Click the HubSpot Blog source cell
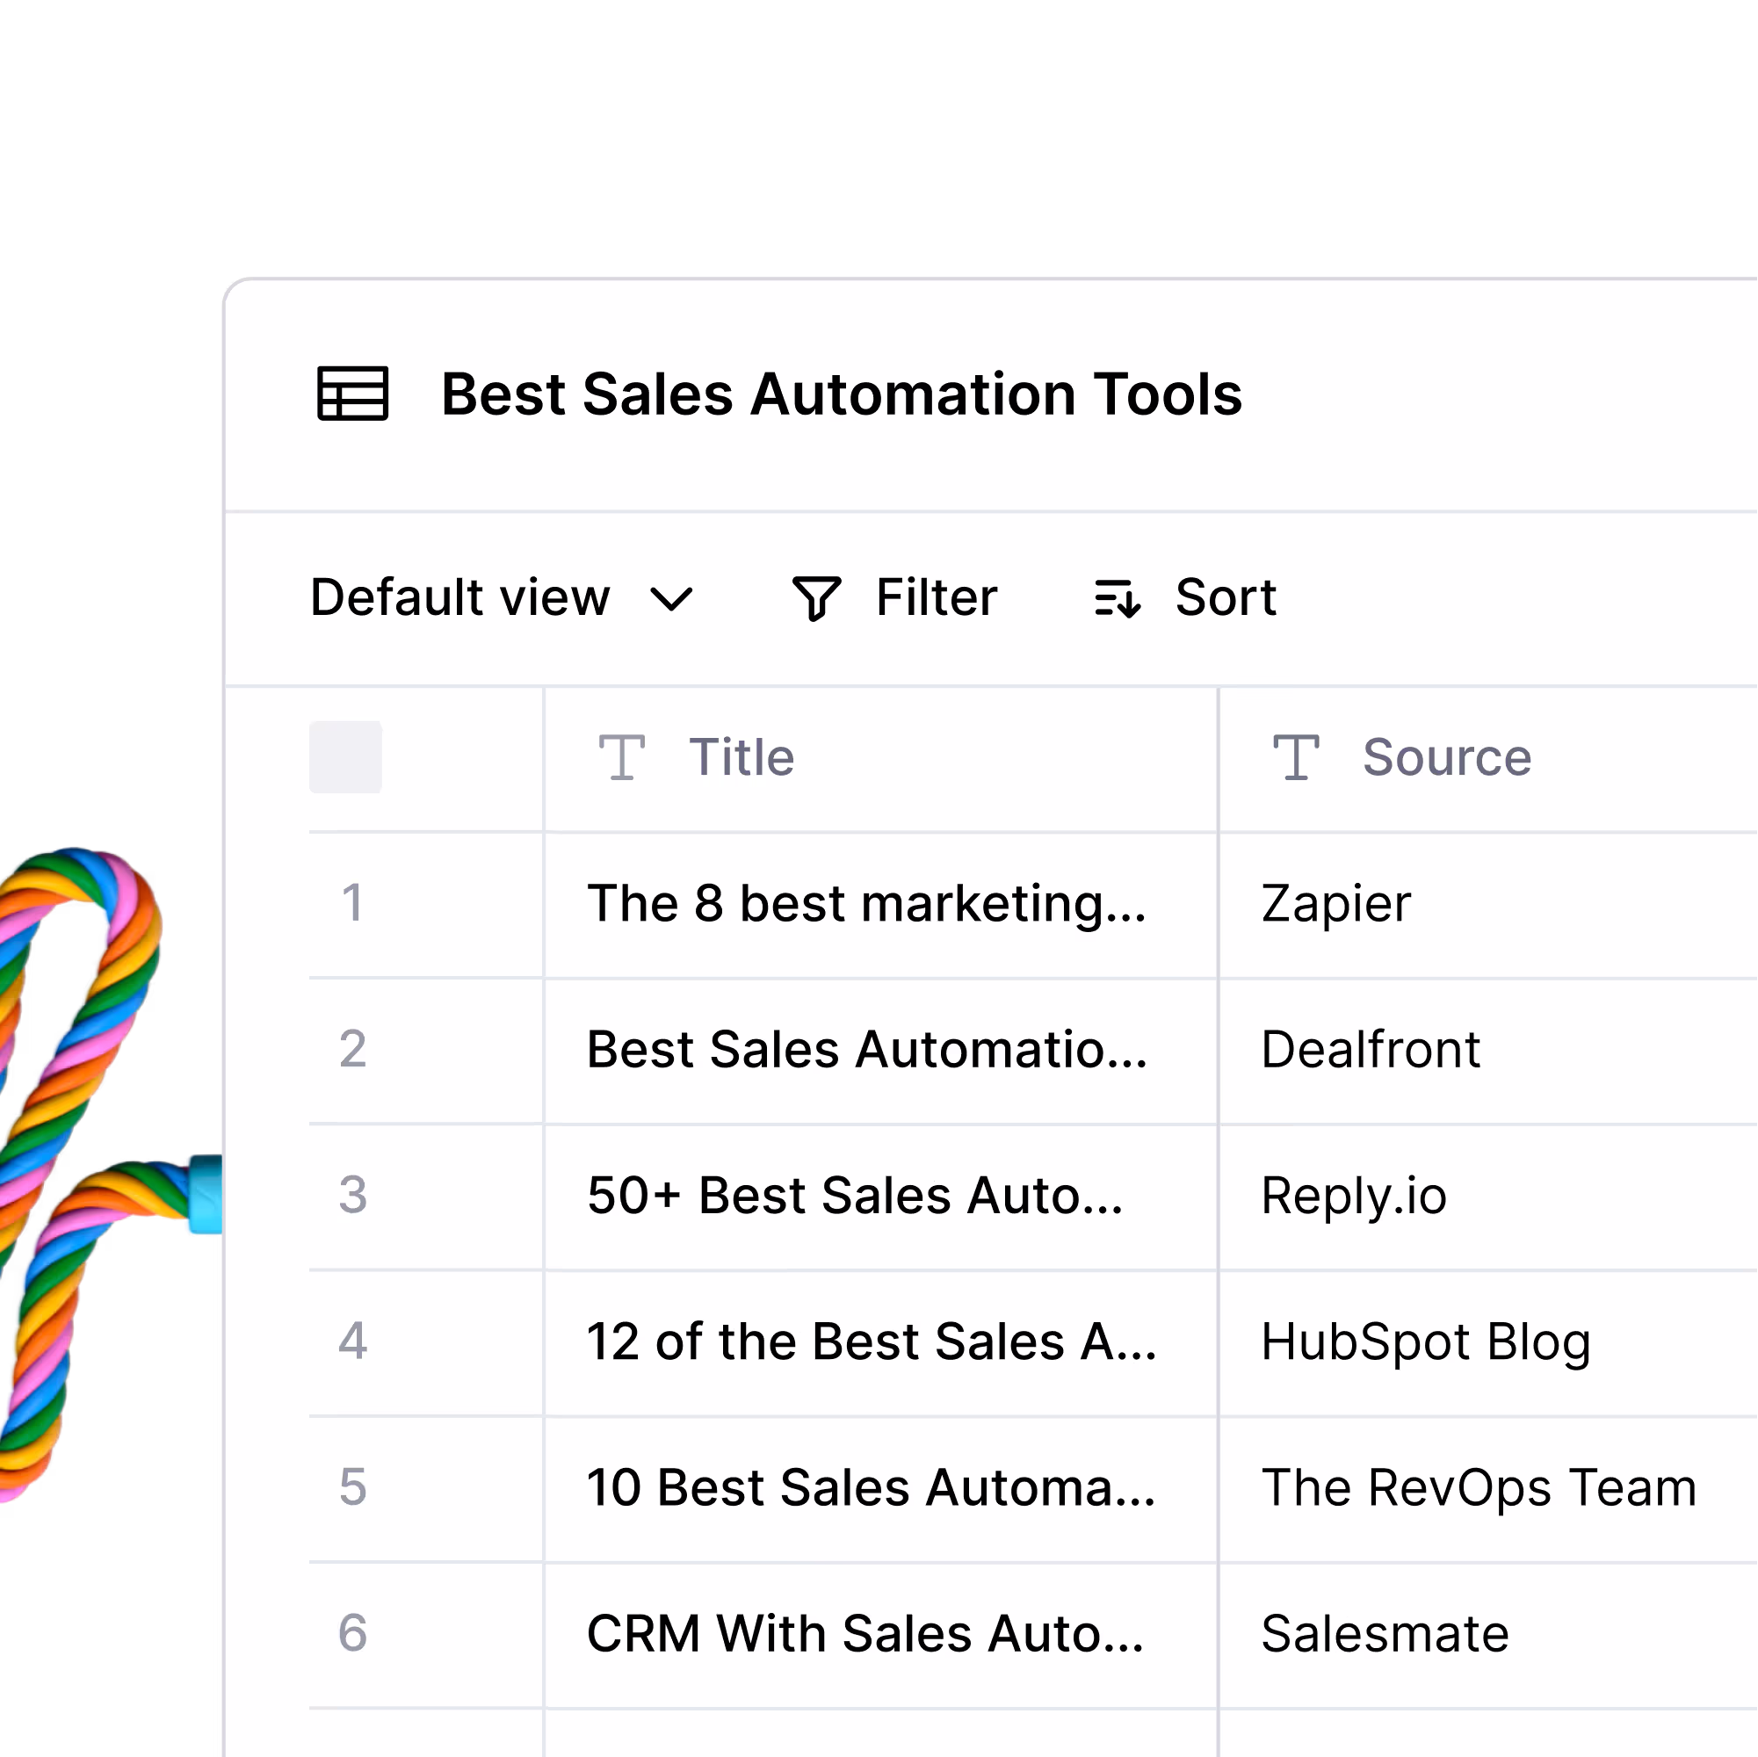The image size is (1758, 1757). tap(1488, 1344)
